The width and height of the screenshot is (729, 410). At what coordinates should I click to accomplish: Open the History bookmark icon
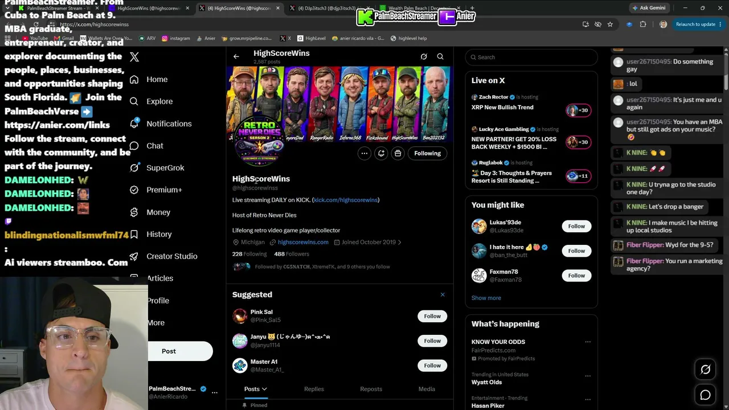134,234
